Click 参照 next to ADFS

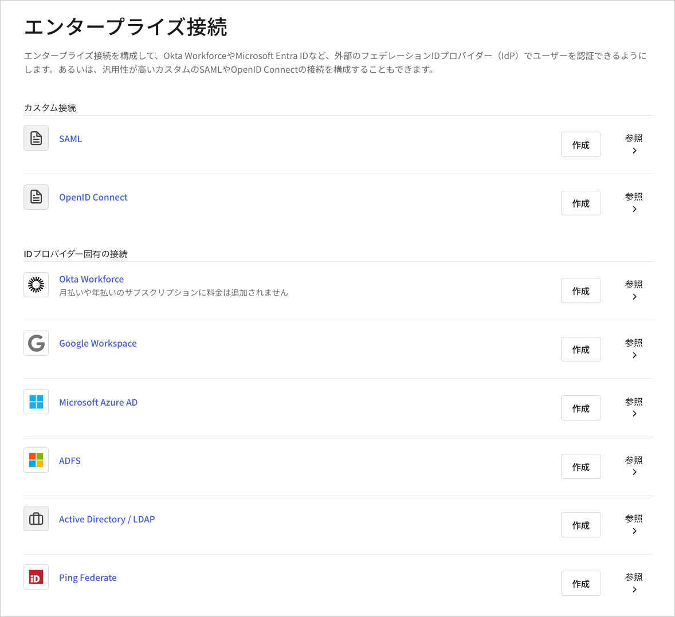pyautogui.click(x=634, y=459)
